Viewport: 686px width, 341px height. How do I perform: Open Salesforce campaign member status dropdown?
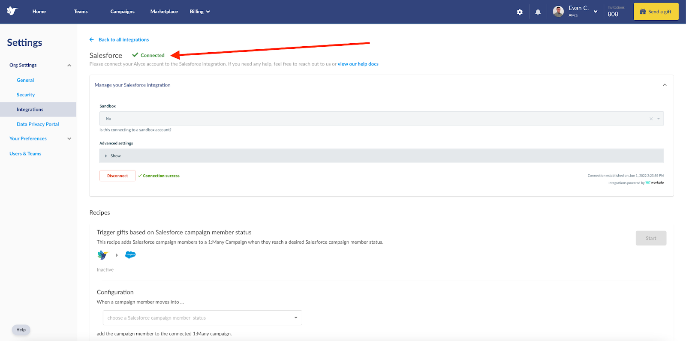coord(202,318)
